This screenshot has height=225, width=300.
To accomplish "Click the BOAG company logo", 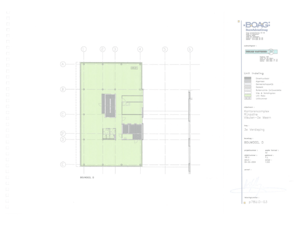I will tap(257, 25).
